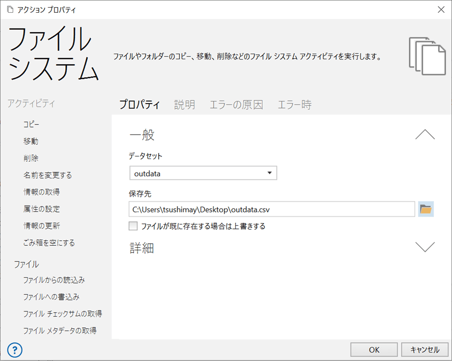452x361 pixels.
Task: Collapse the 一般 section chevron
Action: point(425,135)
